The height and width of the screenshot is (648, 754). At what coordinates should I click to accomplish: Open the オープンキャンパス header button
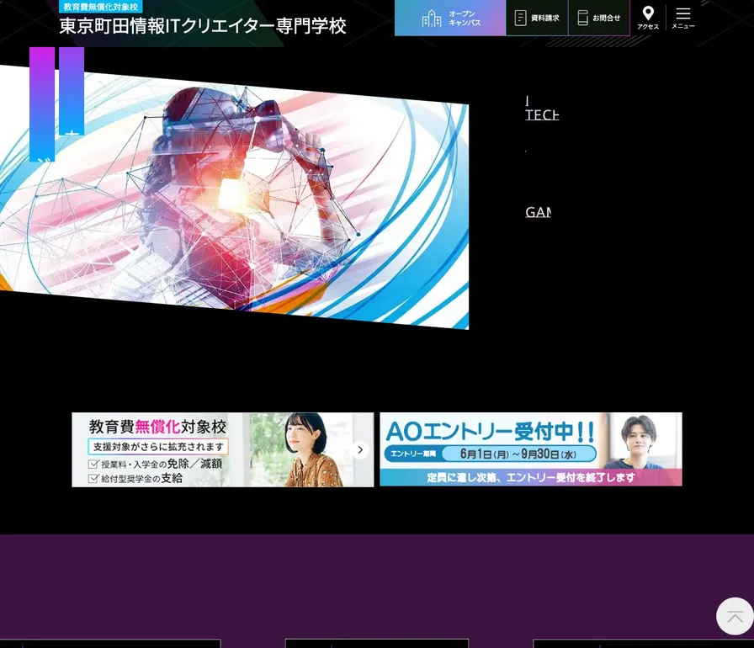pyautogui.click(x=450, y=18)
